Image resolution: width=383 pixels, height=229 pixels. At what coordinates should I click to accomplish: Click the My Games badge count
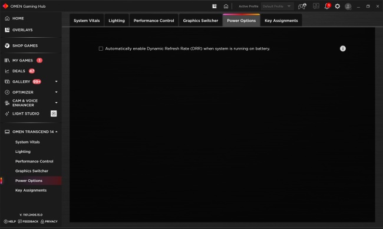[x=39, y=60]
